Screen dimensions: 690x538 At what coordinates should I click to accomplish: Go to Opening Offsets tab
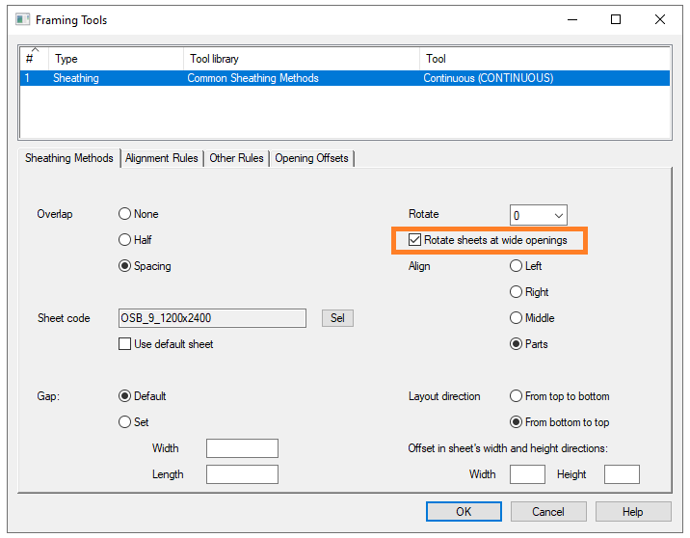point(312,158)
